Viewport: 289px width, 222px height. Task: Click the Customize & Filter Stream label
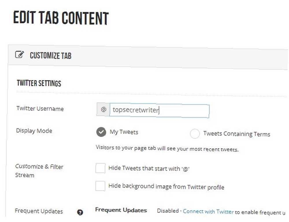tap(39, 171)
